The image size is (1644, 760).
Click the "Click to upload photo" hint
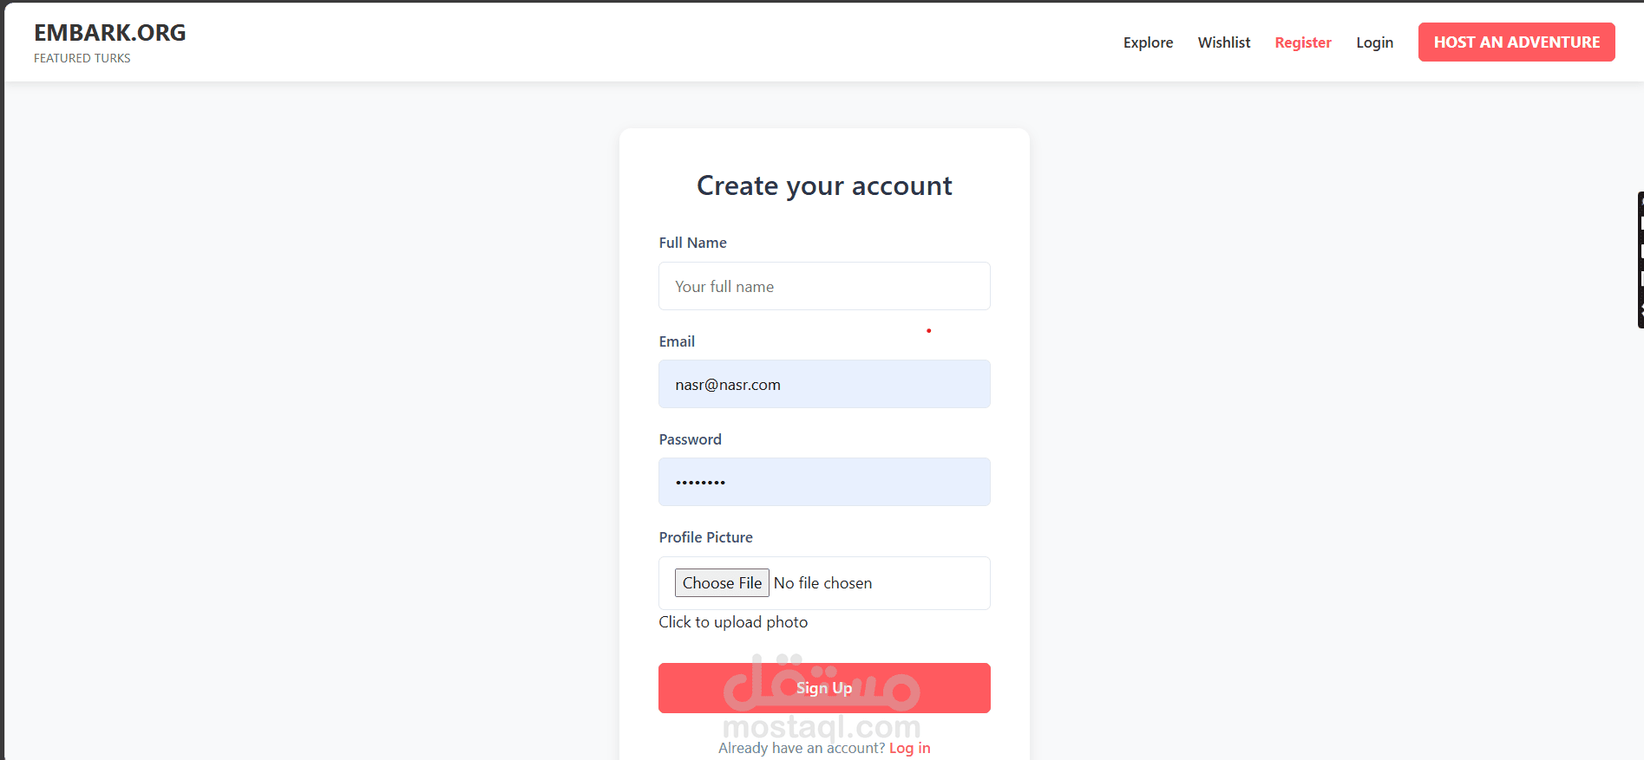coord(733,622)
